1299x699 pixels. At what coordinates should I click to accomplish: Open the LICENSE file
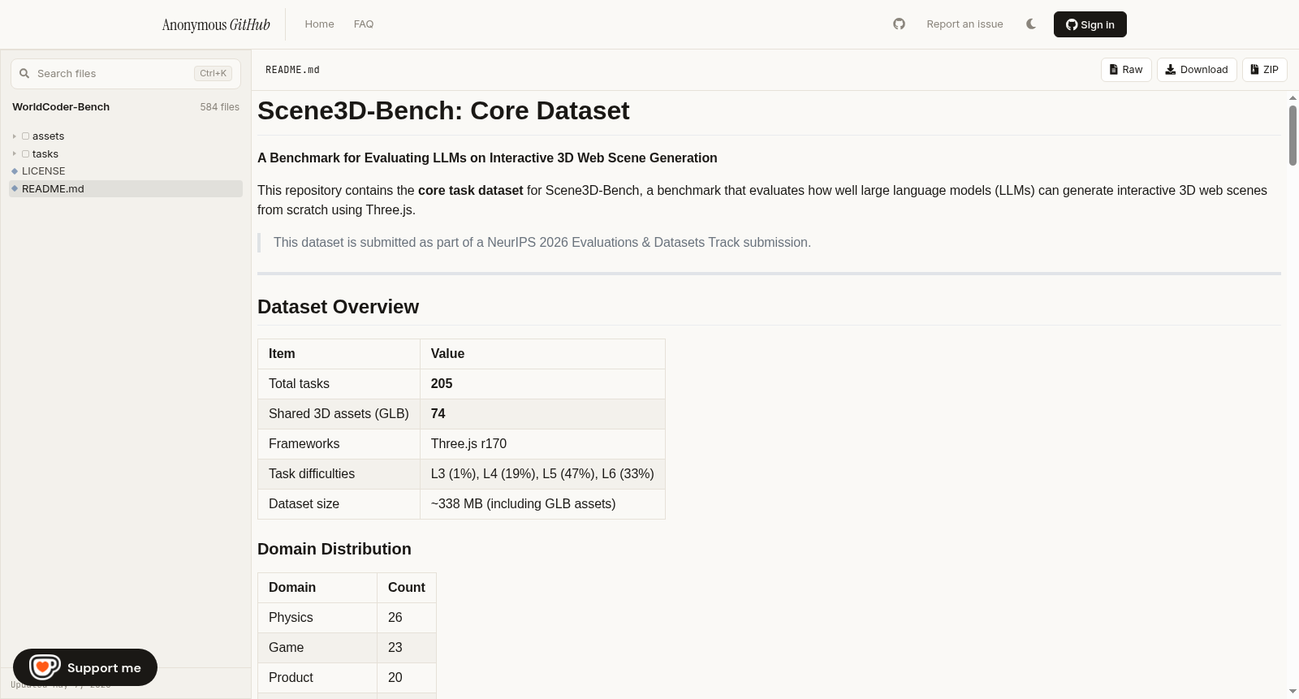click(x=43, y=171)
